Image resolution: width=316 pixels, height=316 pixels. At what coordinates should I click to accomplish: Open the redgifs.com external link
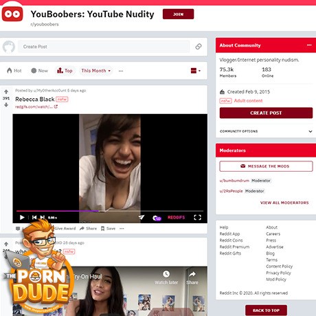(36, 106)
